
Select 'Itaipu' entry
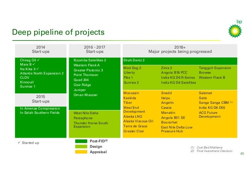[166, 98]
